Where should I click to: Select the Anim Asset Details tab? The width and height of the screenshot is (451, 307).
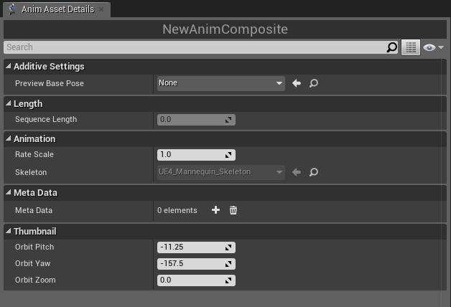click(57, 9)
